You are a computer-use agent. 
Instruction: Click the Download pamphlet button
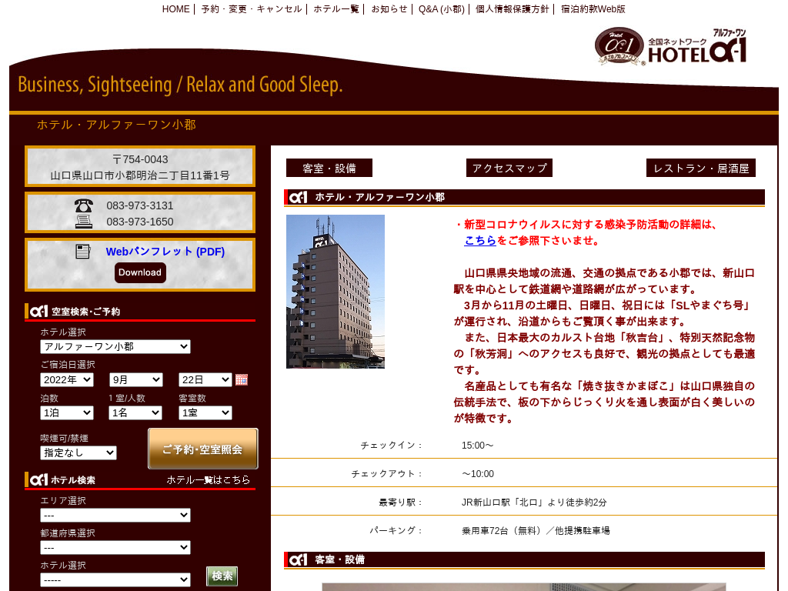pyautogui.click(x=140, y=272)
